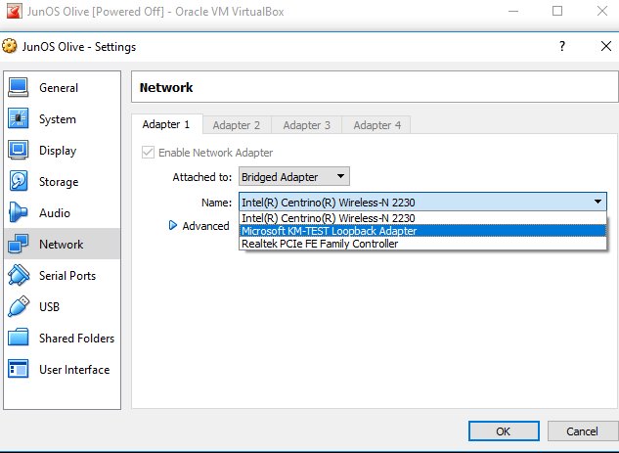619x453 pixels.
Task: Switch to the Adapter 2 tab
Action: click(237, 125)
